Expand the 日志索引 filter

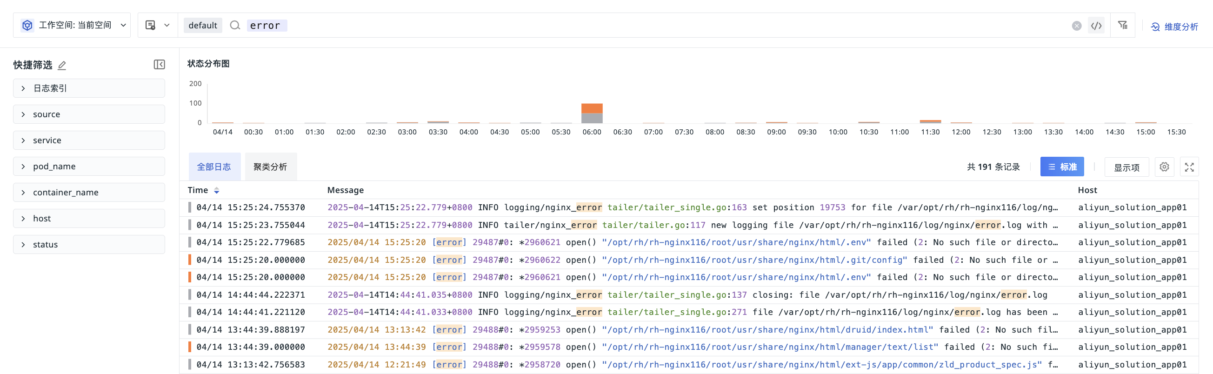89,88
